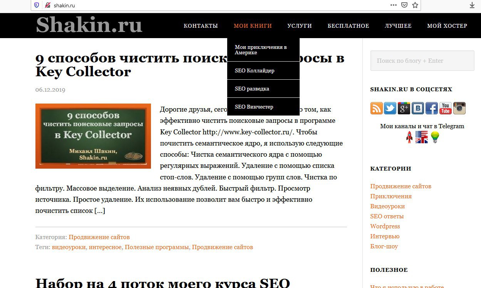Open the Wordpress sidebar category

385,226
